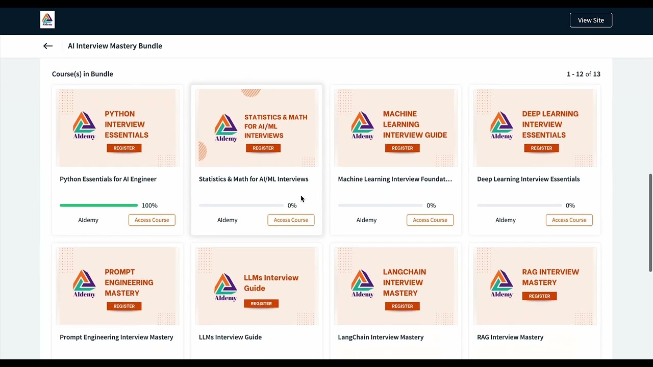Click the page vertical scrollbar thumb

(x=650, y=223)
